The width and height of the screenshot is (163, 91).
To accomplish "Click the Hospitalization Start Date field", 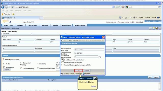I will point(89,50).
